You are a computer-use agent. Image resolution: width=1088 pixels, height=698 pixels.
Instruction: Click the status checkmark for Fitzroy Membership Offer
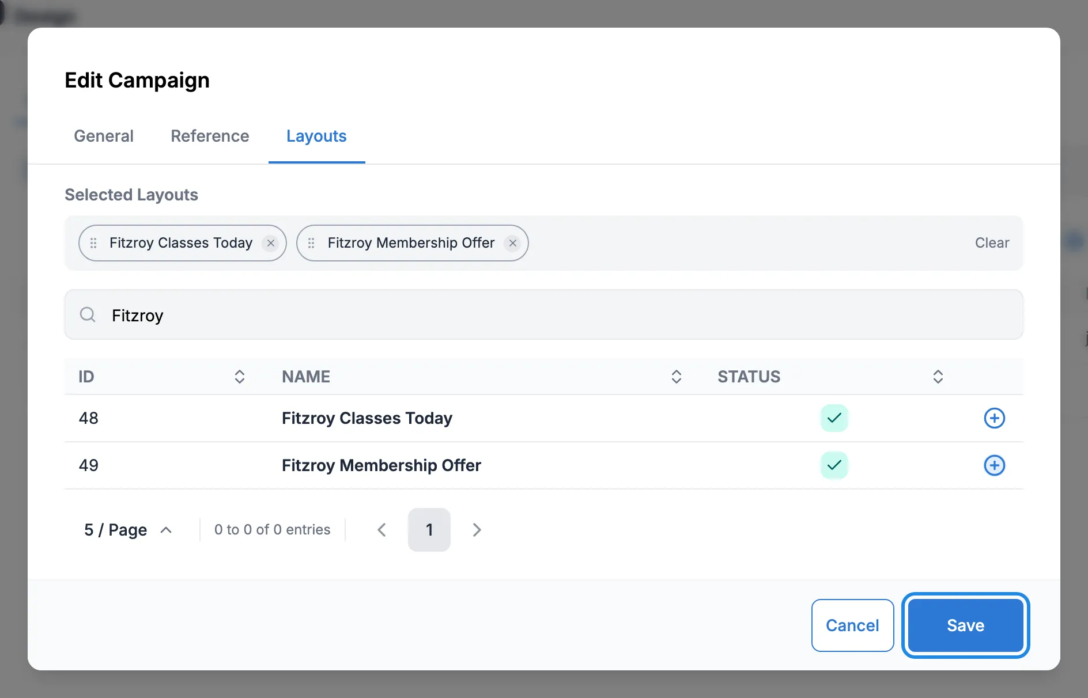coord(834,465)
